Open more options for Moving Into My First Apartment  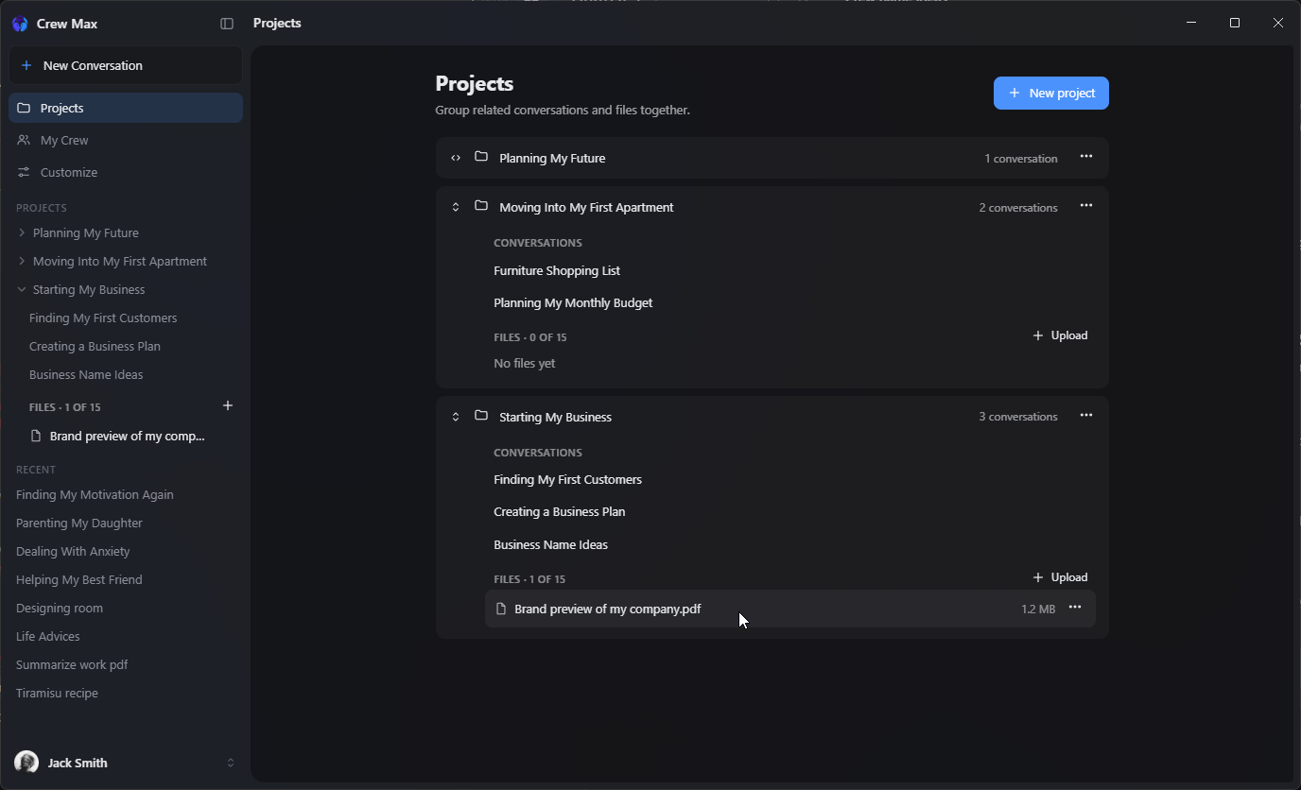(1086, 206)
